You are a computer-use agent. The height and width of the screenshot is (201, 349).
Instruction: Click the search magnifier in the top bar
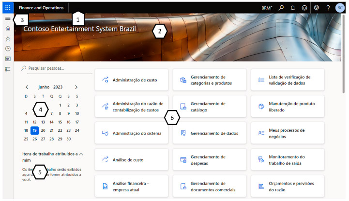pos(281,8)
